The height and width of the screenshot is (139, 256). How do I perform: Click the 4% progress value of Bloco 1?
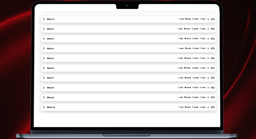coord(213,19)
